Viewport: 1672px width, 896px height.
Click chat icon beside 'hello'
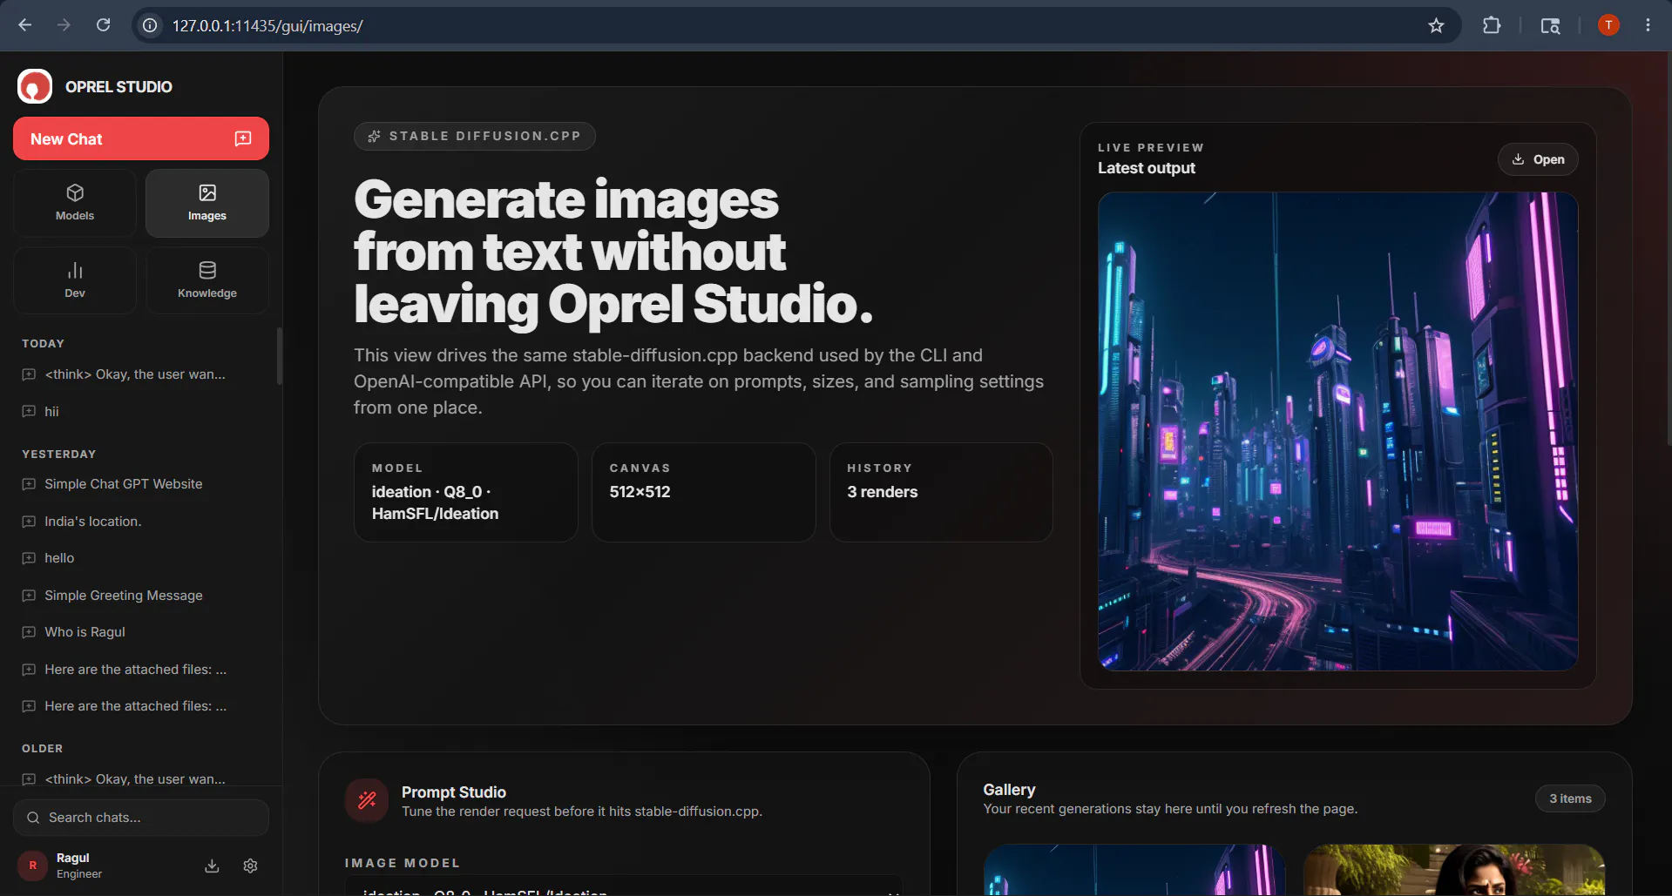coord(29,558)
